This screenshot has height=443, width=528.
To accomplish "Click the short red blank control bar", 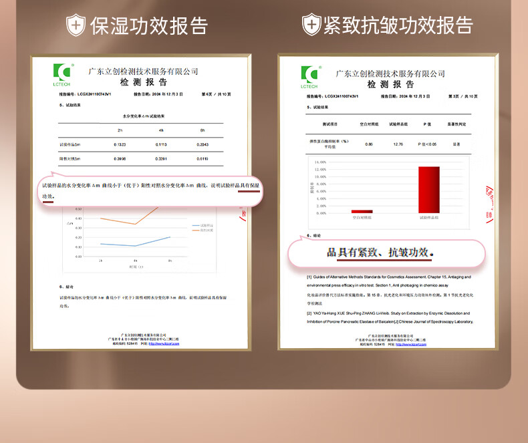I will (x=362, y=211).
